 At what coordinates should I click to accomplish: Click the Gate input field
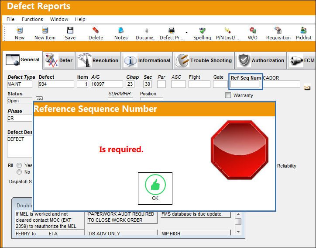point(220,84)
